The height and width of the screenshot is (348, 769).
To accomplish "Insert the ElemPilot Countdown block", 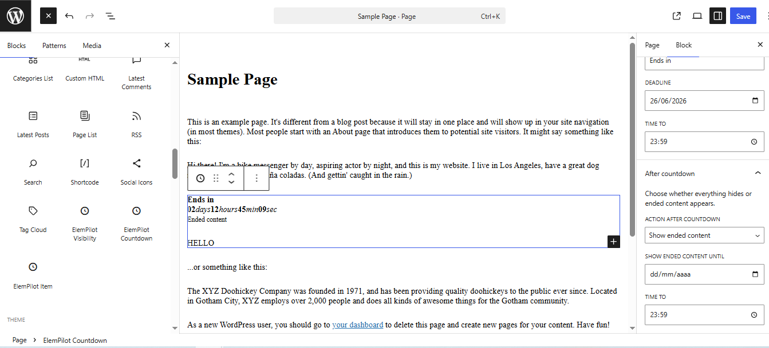I will 136,223.
